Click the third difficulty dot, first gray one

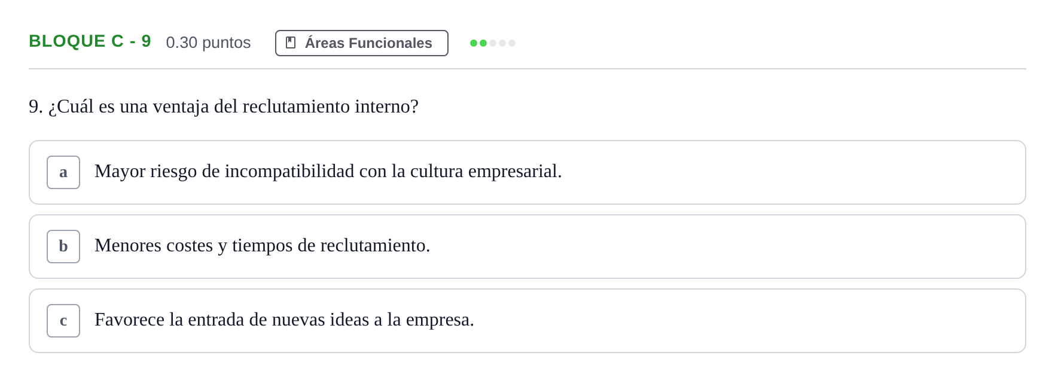coord(493,43)
